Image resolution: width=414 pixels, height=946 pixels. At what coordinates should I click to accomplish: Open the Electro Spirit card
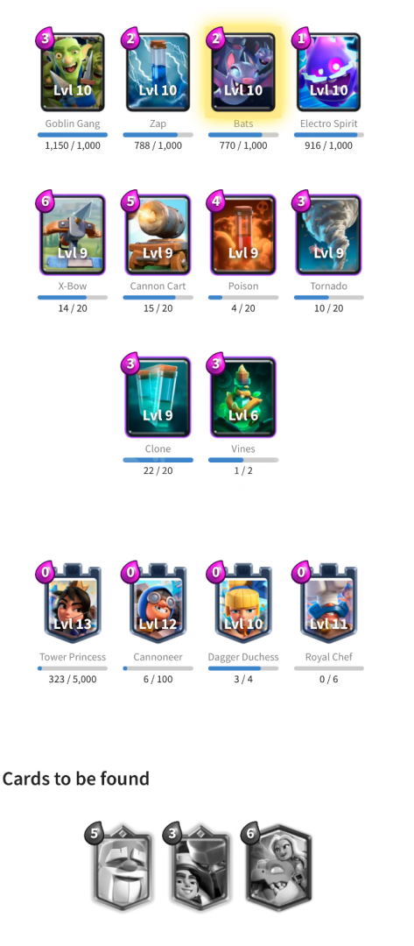pyautogui.click(x=329, y=73)
